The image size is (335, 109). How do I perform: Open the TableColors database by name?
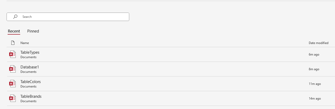tap(30, 82)
